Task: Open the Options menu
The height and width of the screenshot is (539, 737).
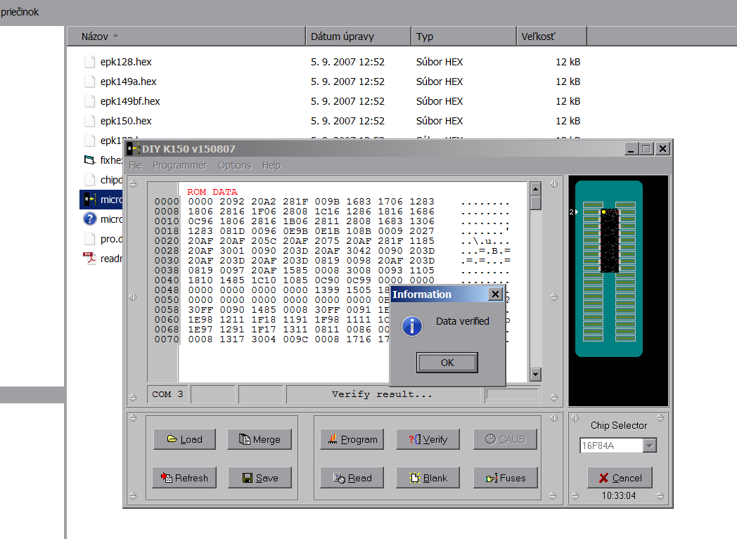Action: (234, 165)
